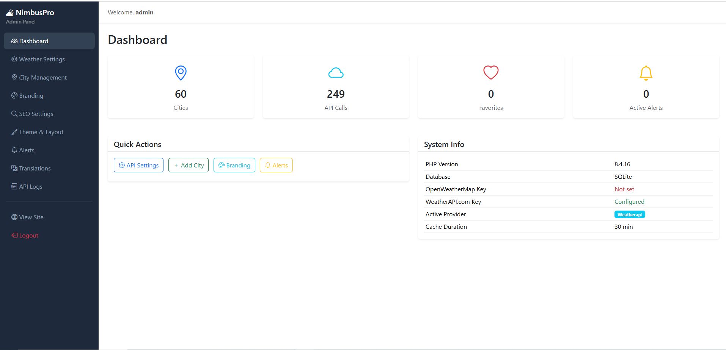Click the 'Database' label in System Info
This screenshot has width=726, height=350.
coord(438,177)
